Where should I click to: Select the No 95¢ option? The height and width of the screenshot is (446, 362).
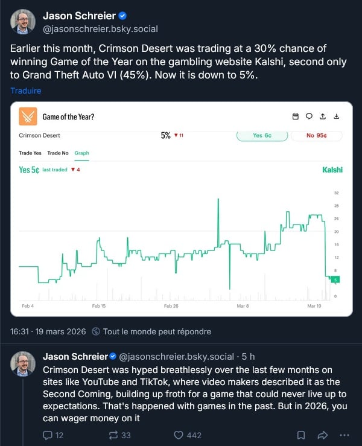pyautogui.click(x=316, y=136)
